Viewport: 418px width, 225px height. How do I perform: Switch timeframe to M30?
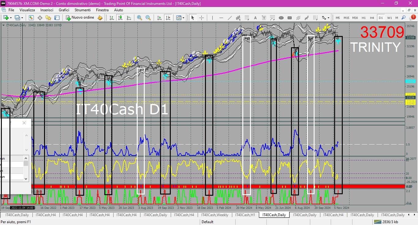coord(355,18)
